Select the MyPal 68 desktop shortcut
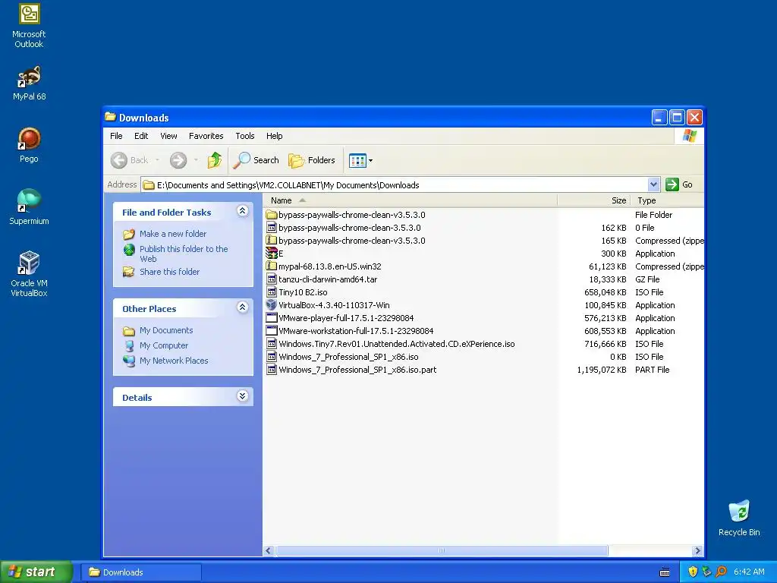Image resolution: width=777 pixels, height=583 pixels. pos(29,83)
